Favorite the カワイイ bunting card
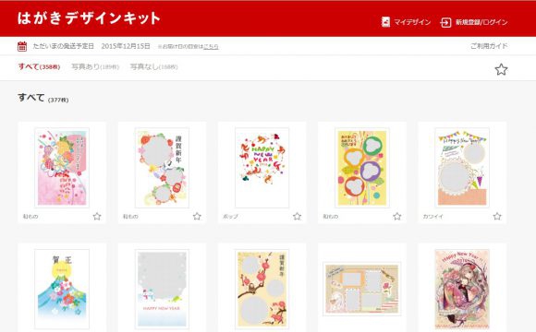Image resolution: width=536 pixels, height=332 pixels. click(497, 217)
